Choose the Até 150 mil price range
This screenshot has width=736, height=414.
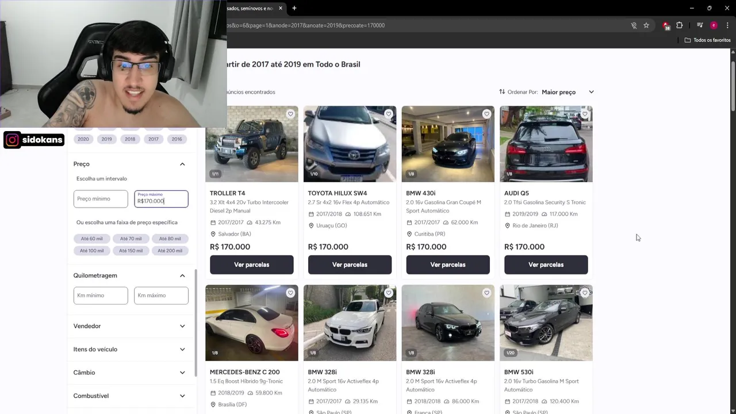(x=131, y=251)
